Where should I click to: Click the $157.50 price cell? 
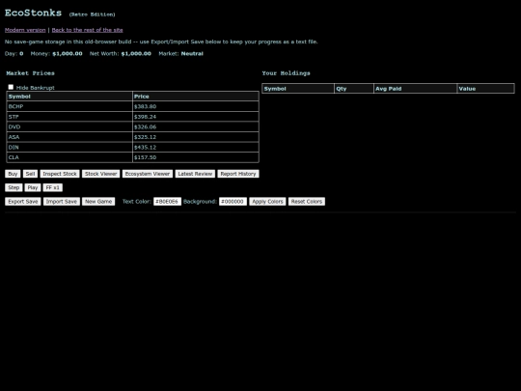pyautogui.click(x=195, y=157)
